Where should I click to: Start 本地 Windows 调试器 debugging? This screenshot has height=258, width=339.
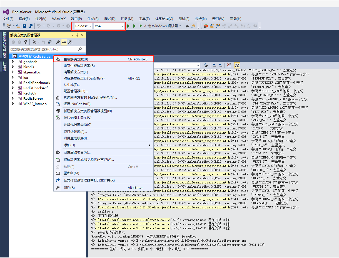162,26
